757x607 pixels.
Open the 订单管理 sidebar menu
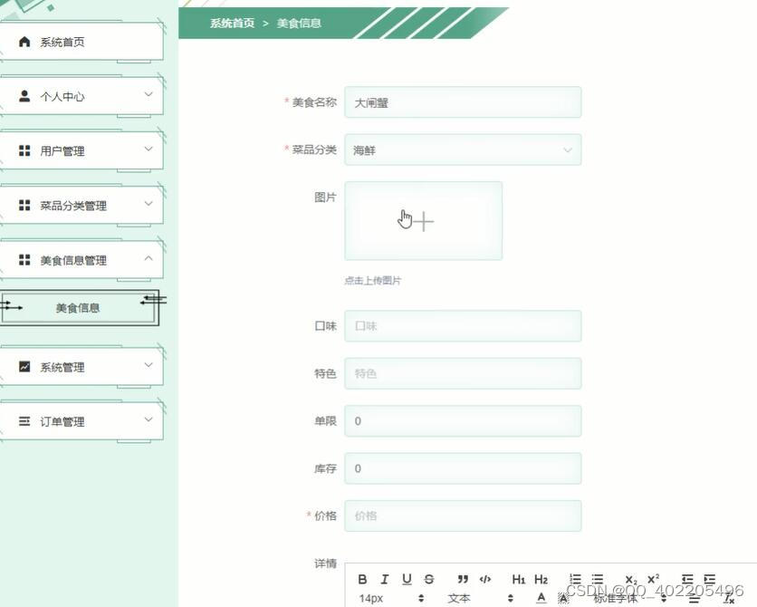[81, 421]
